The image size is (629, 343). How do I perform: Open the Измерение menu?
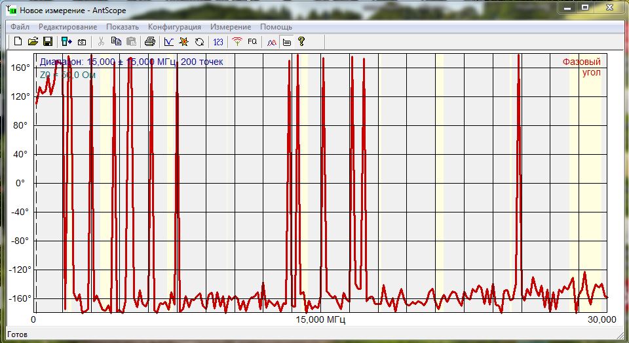coord(231,27)
